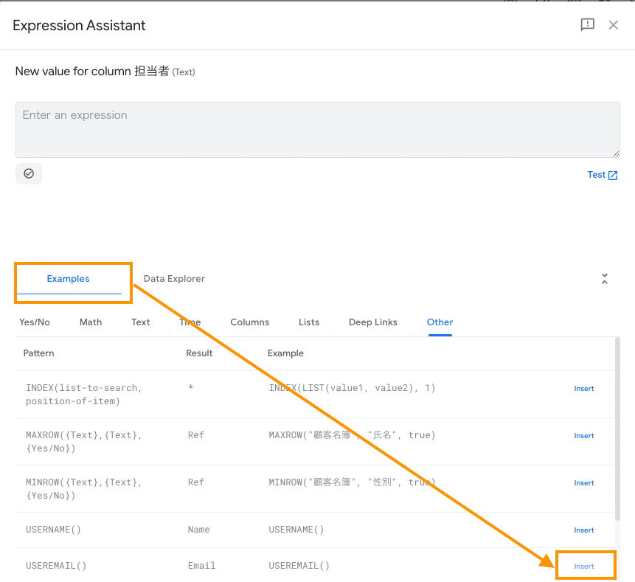Click the examples list vertical scrollbar
635x582 pixels.
(618, 428)
